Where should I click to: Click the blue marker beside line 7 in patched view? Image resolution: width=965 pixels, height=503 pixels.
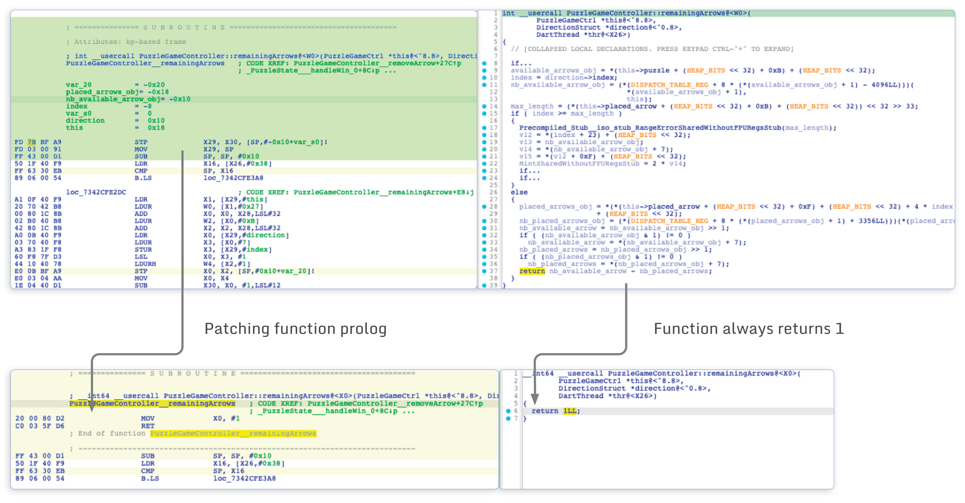point(507,419)
